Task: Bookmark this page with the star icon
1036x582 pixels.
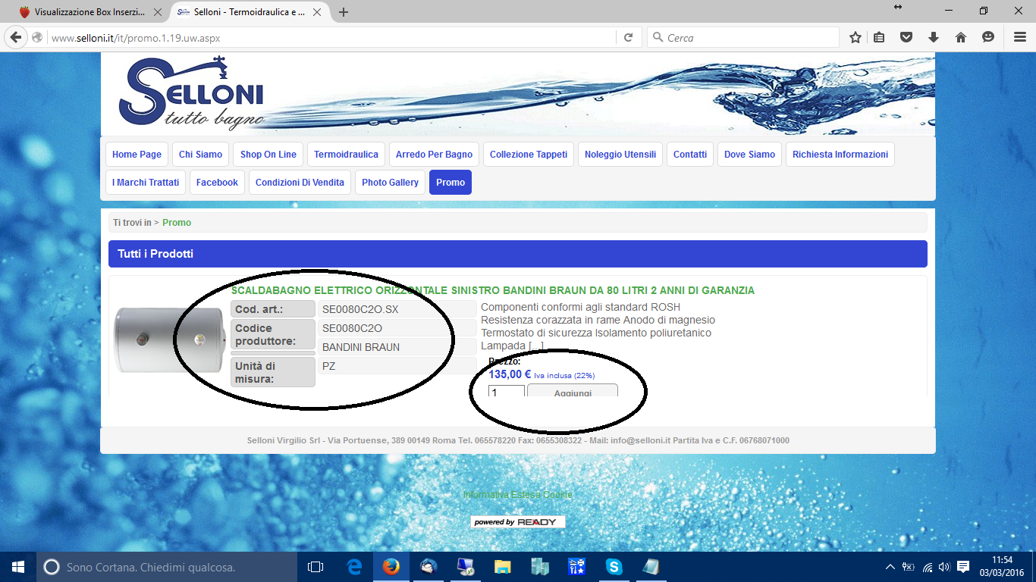Action: click(x=855, y=37)
